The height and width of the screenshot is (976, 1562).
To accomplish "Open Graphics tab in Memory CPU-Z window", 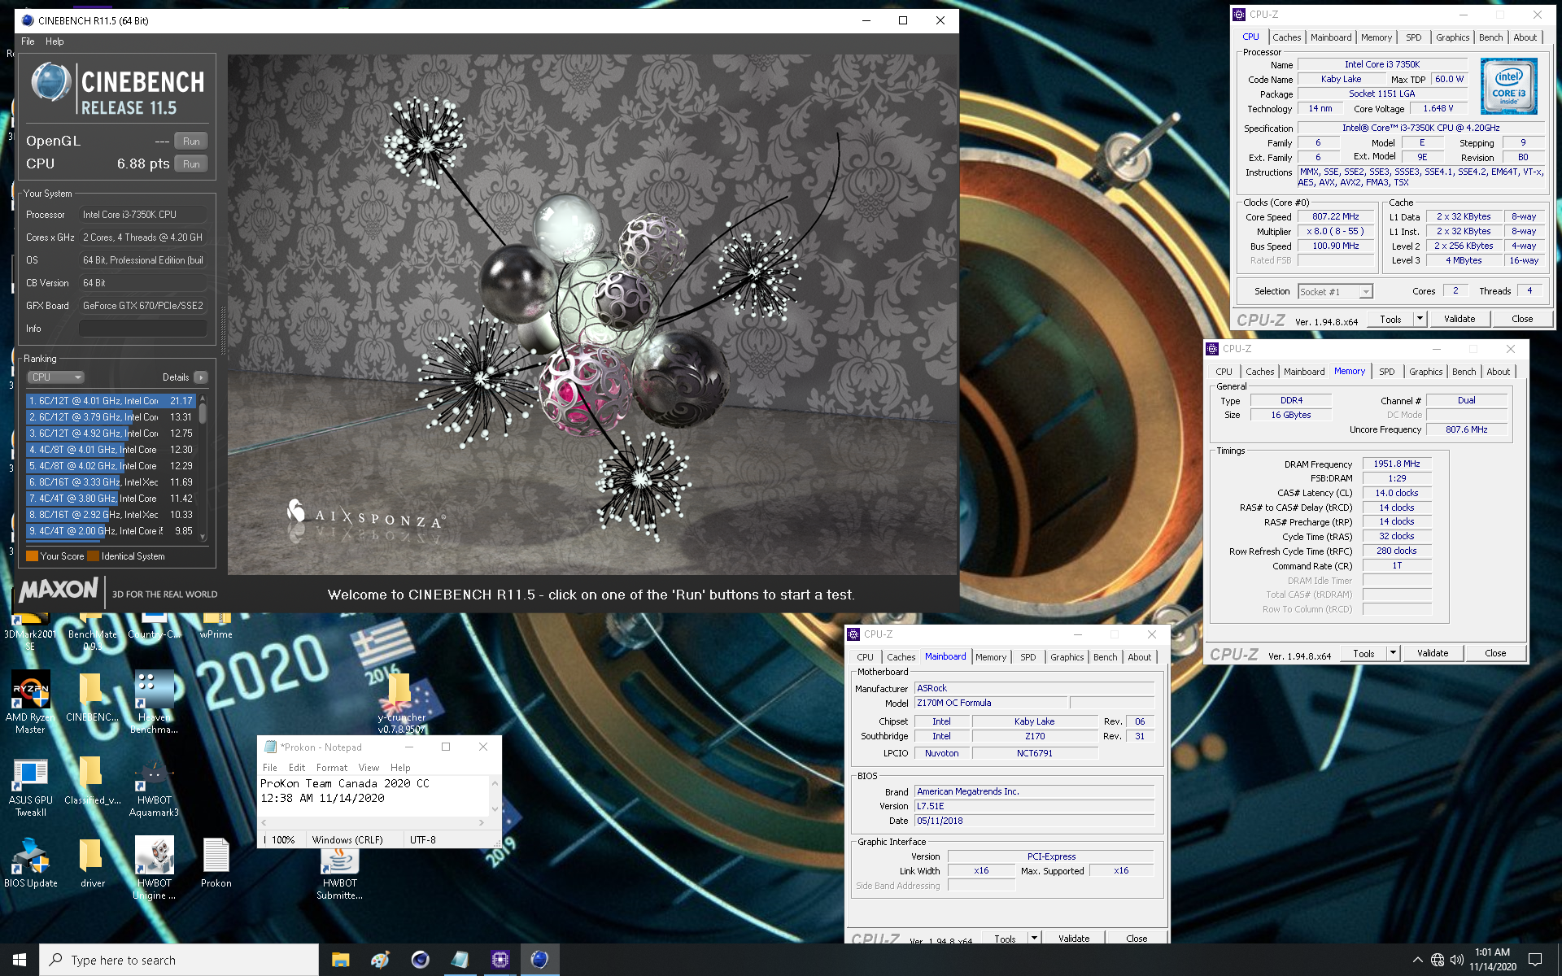I will [1425, 372].
